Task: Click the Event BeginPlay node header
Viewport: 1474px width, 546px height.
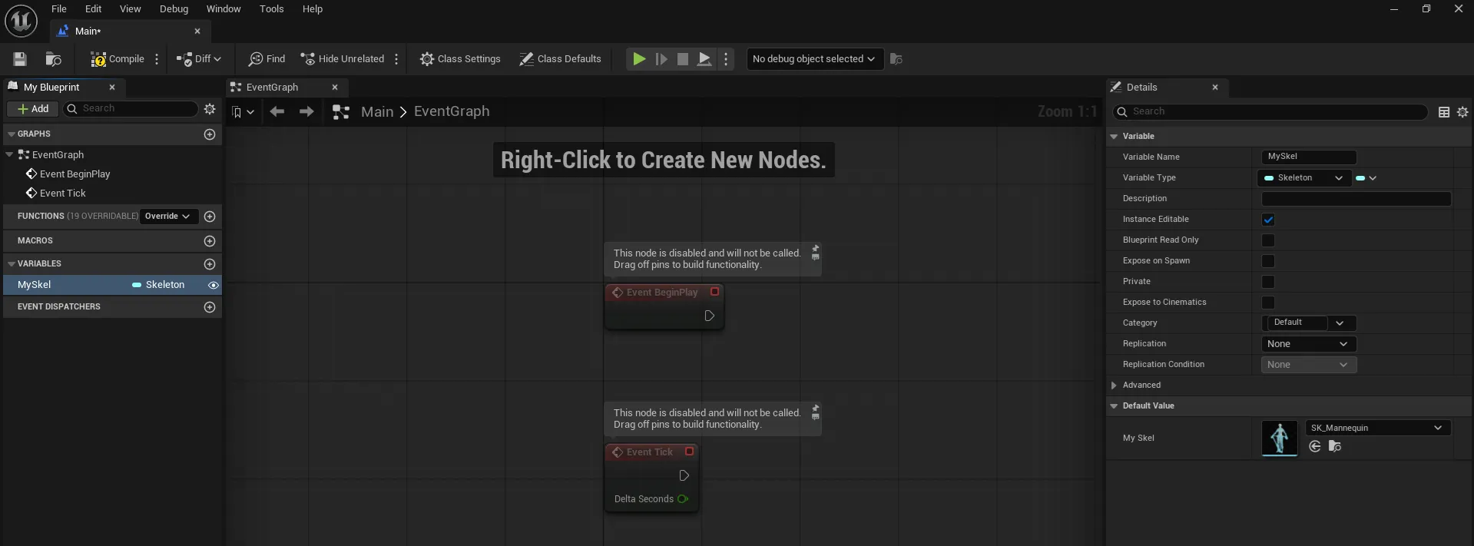Action: [664, 293]
